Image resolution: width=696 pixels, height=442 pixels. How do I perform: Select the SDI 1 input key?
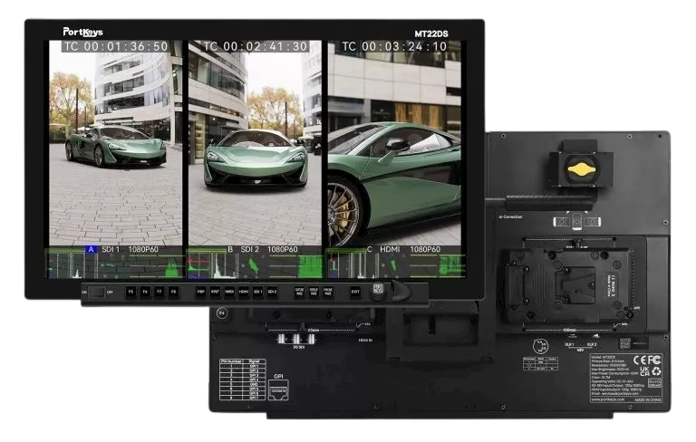point(258,293)
